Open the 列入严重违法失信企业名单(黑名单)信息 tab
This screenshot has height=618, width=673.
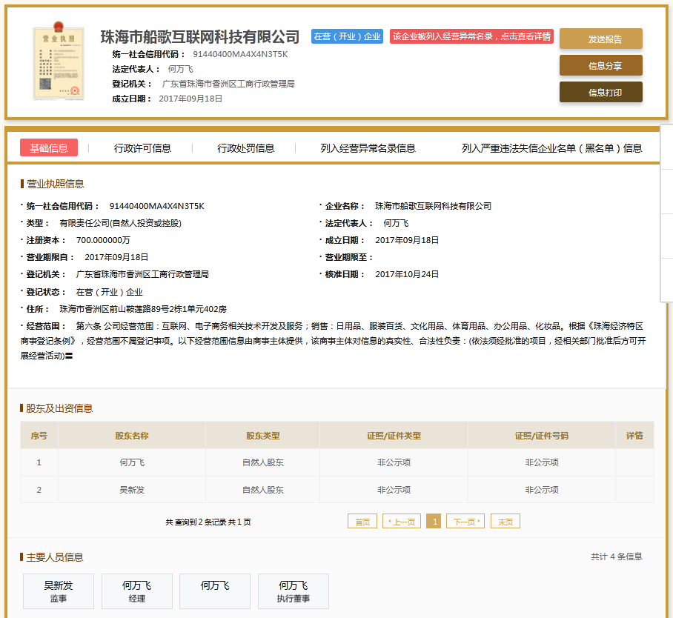[x=551, y=148]
